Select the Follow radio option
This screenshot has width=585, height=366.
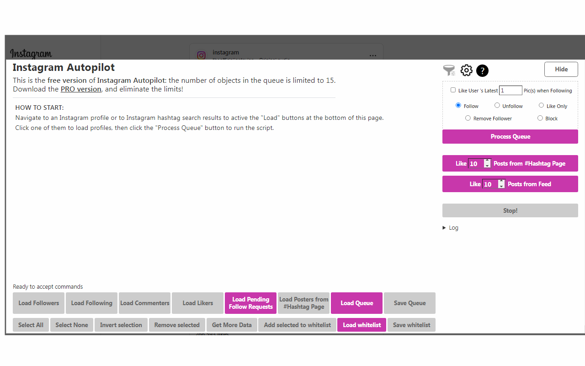coord(458,106)
